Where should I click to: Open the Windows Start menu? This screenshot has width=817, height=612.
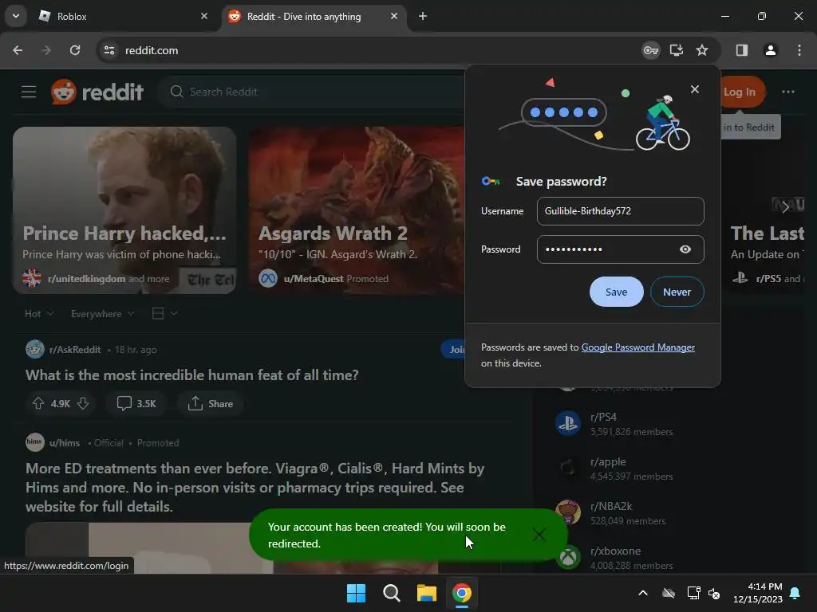pyautogui.click(x=357, y=593)
